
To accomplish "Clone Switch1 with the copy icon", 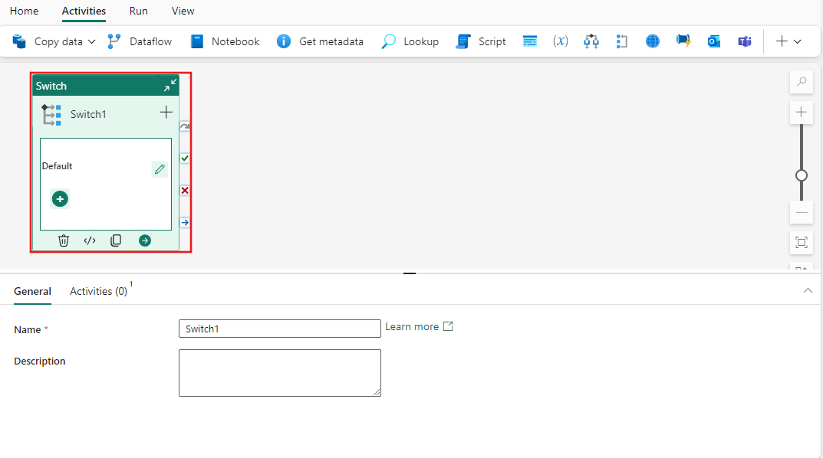I will 116,240.
